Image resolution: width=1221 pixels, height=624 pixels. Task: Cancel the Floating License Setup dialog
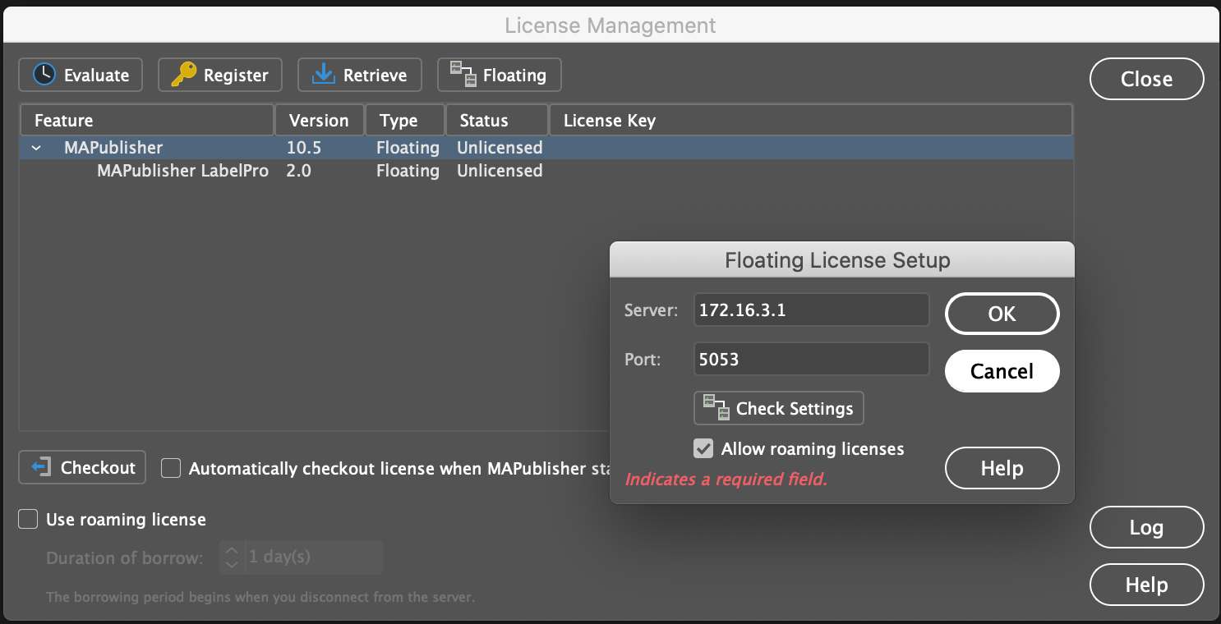pos(1002,371)
